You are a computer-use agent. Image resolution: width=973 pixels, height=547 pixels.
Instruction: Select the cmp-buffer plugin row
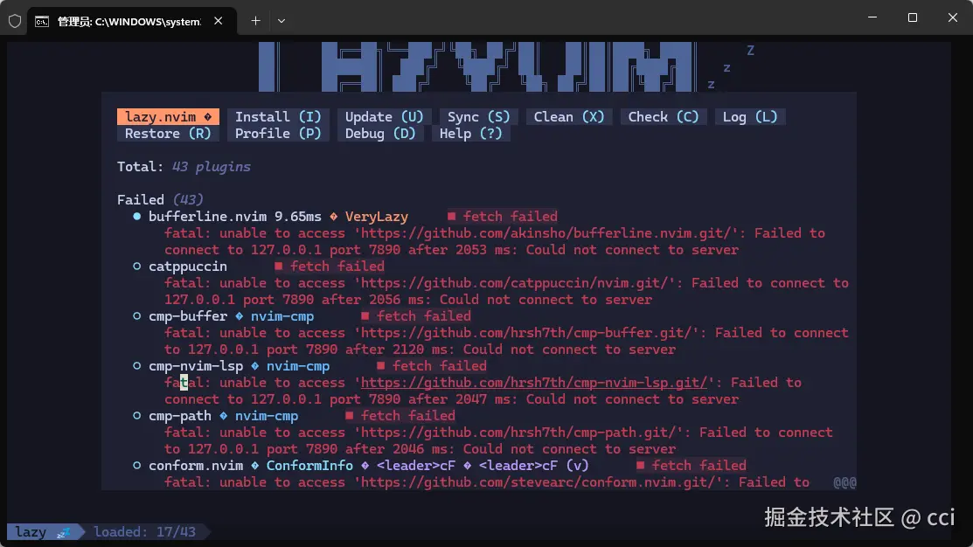(x=187, y=315)
